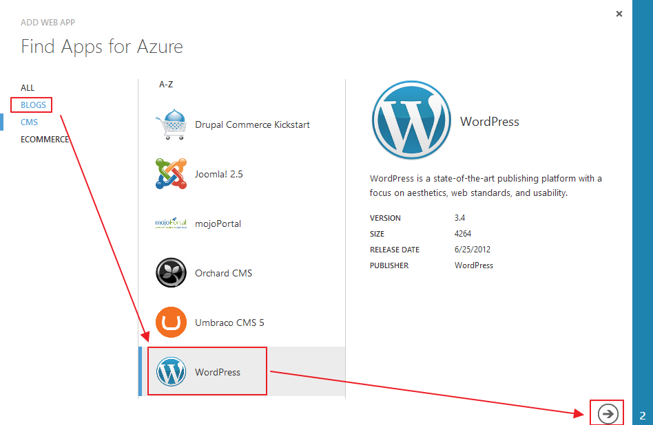Click the publisher value WordPress
653x425 pixels.
click(x=473, y=265)
